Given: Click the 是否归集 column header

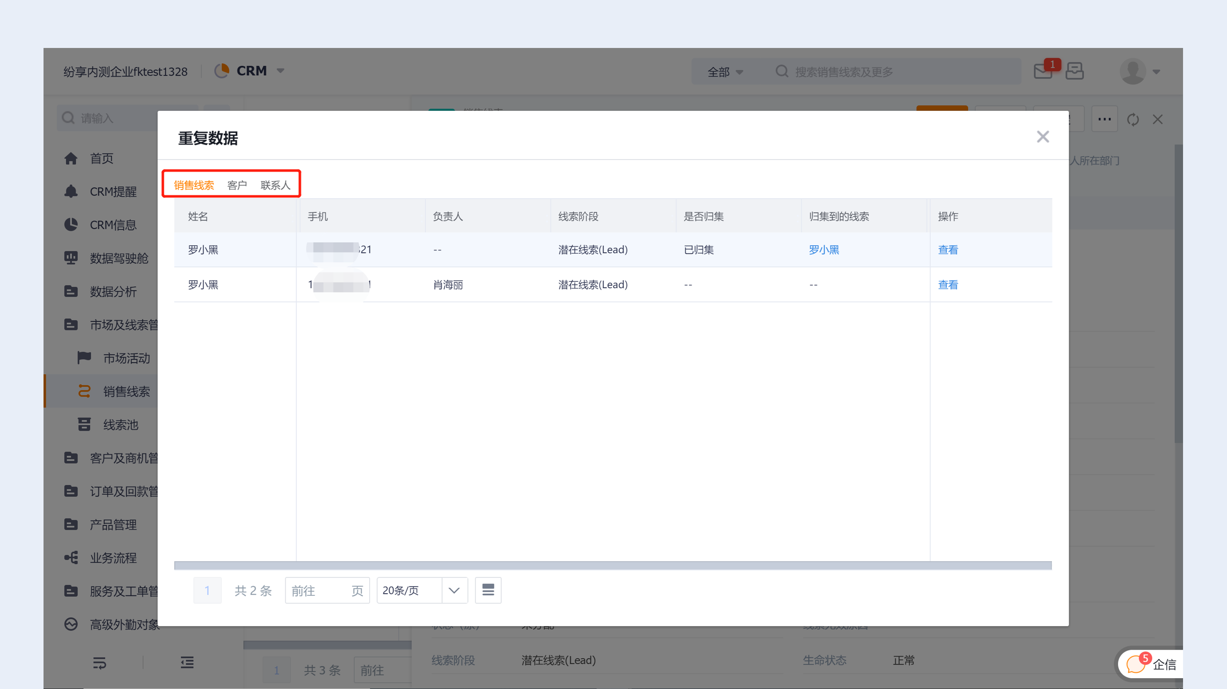Looking at the screenshot, I should (703, 217).
